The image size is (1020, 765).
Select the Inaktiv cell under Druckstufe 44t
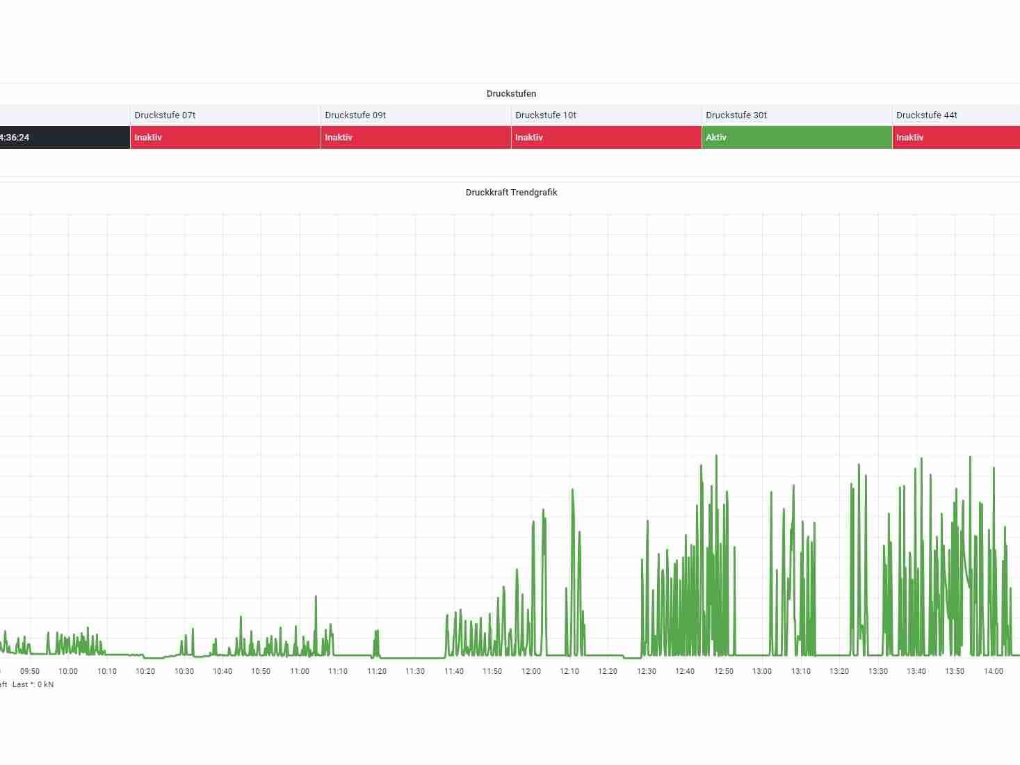click(x=956, y=138)
